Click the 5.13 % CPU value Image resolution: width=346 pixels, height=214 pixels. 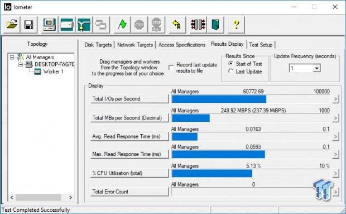pos(253,165)
